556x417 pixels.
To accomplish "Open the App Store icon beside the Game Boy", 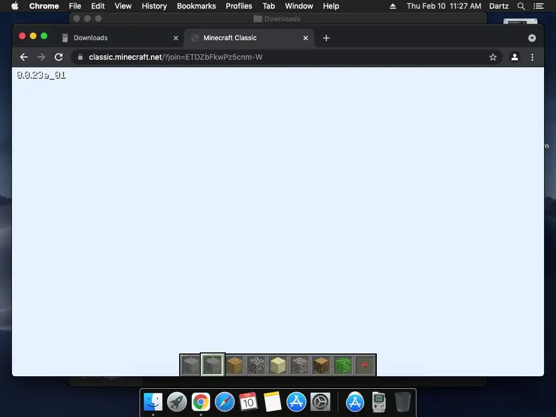I will click(355, 402).
